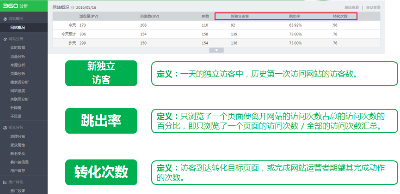Expand the table with the down arrow button
Screen dimensions: 400x194
coord(216,49)
